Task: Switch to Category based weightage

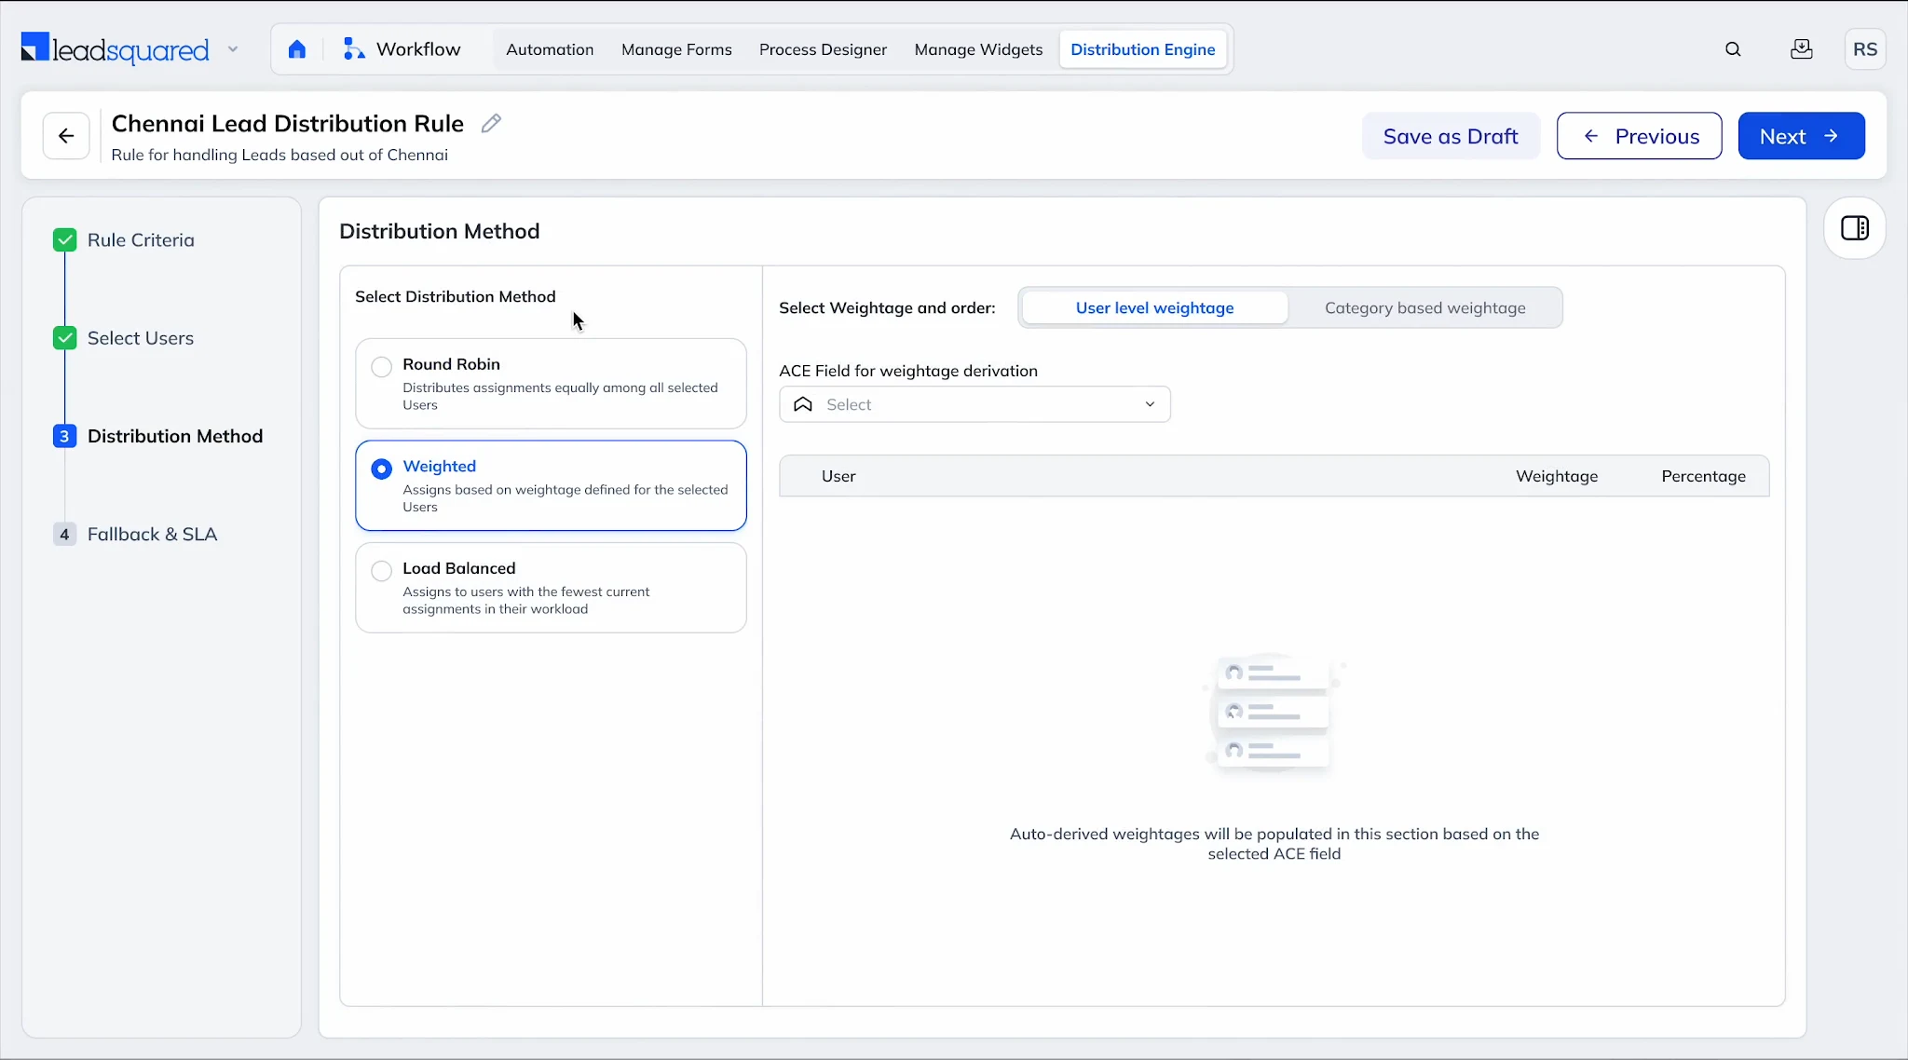Action: tap(1424, 307)
